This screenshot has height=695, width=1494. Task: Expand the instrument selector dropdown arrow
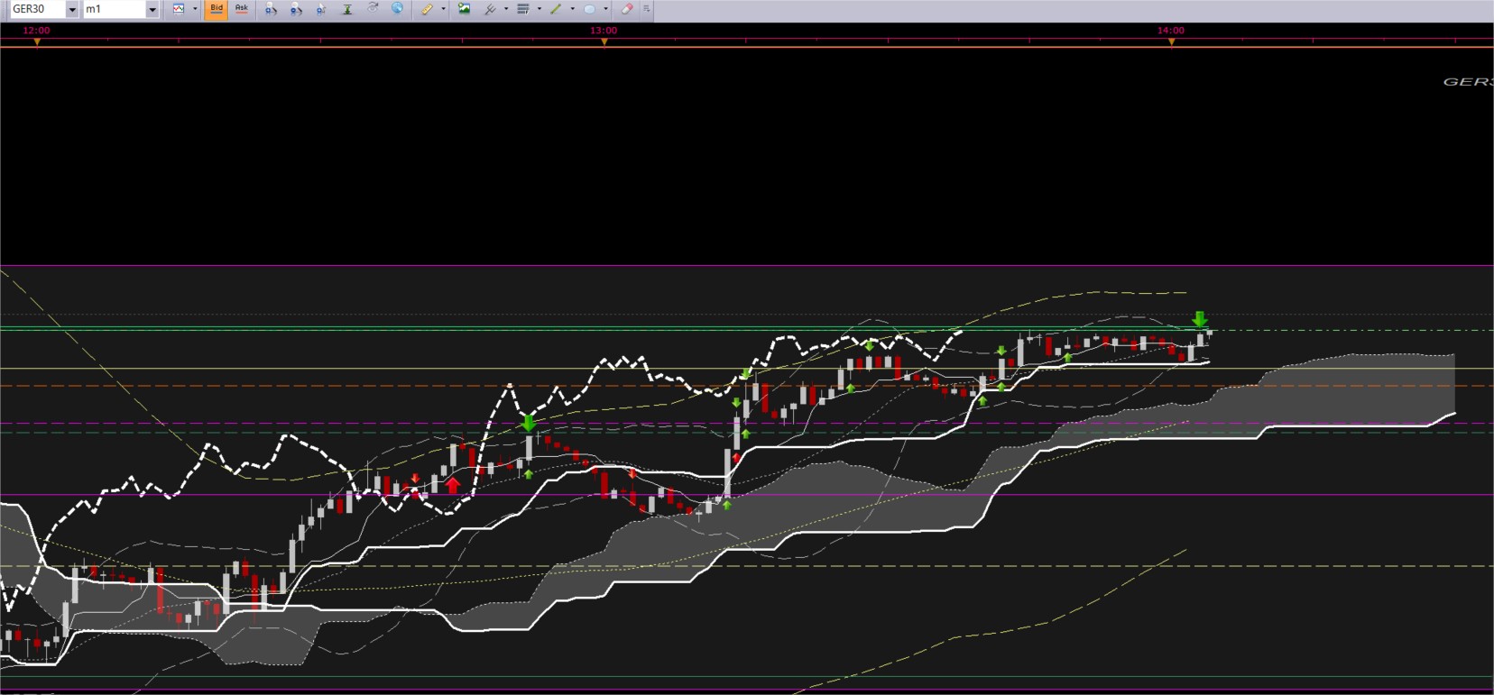72,9
